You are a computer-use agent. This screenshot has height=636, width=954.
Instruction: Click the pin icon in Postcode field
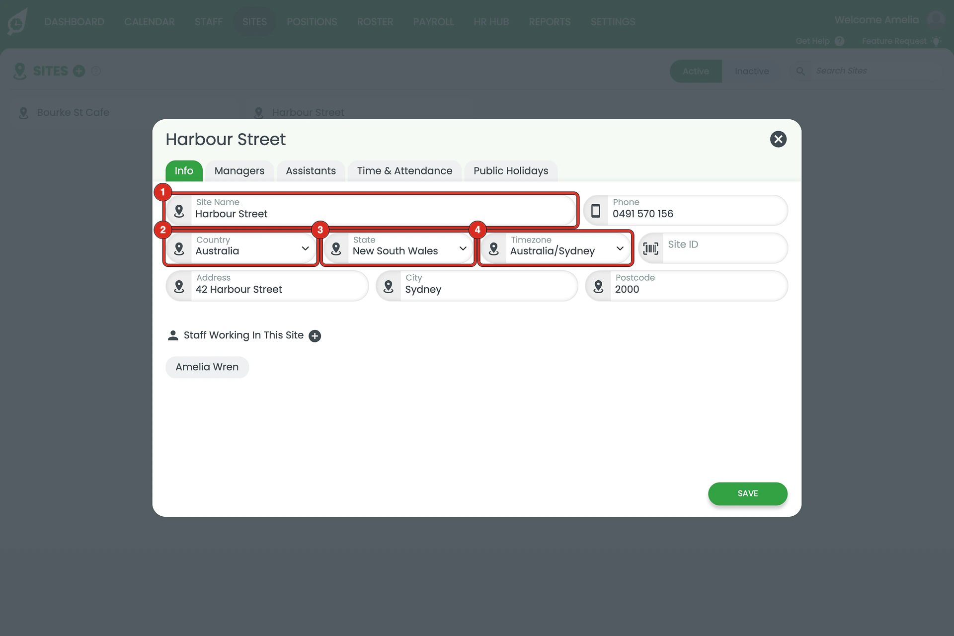(598, 286)
